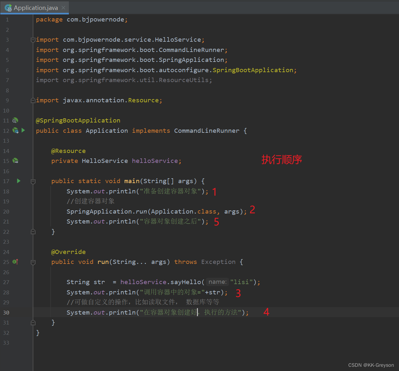
Task: Click the main method name on line 17
Action: tap(132, 181)
